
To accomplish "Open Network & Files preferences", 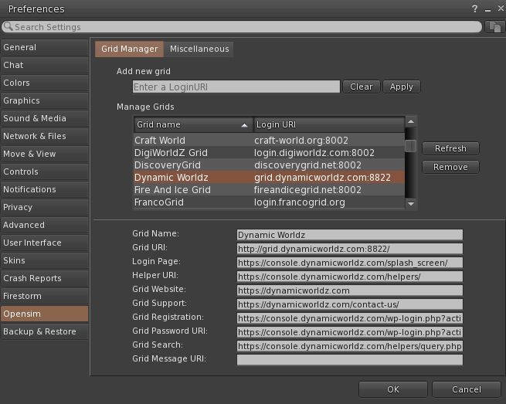I will (45, 136).
